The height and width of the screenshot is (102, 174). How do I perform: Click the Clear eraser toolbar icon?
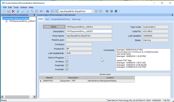(22, 11)
